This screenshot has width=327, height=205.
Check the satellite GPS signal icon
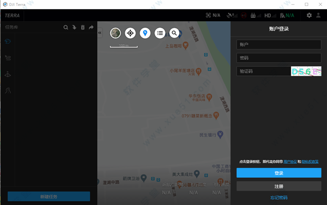(232, 15)
